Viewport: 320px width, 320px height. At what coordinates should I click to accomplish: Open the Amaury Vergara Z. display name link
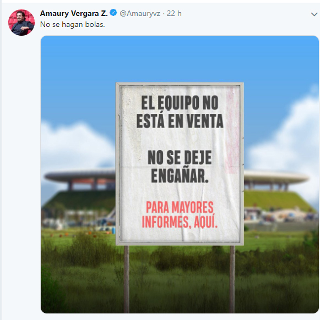[x=74, y=13]
